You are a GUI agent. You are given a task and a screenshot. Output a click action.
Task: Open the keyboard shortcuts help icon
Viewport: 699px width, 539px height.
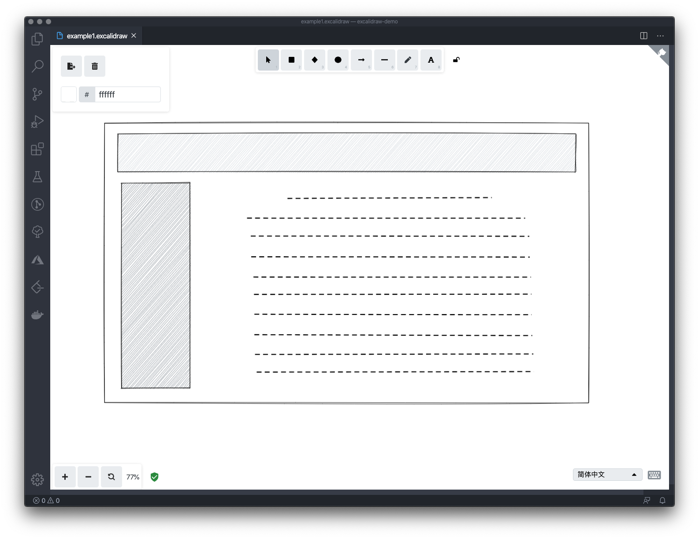pos(654,475)
